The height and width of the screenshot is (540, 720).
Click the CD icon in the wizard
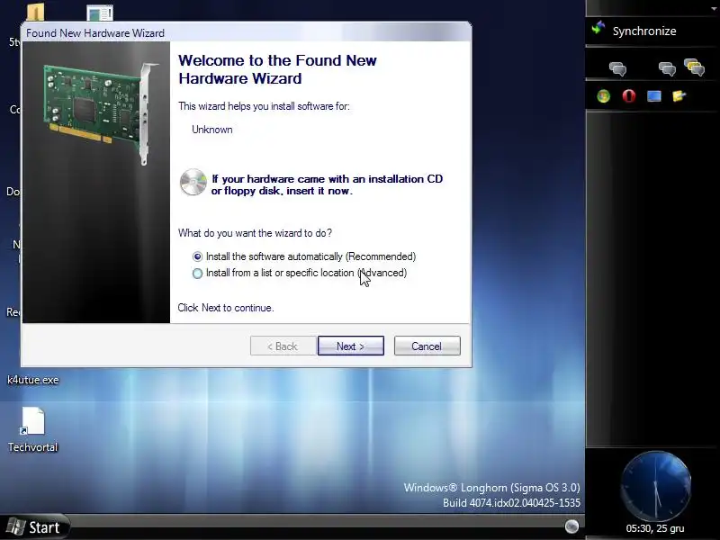tap(193, 183)
